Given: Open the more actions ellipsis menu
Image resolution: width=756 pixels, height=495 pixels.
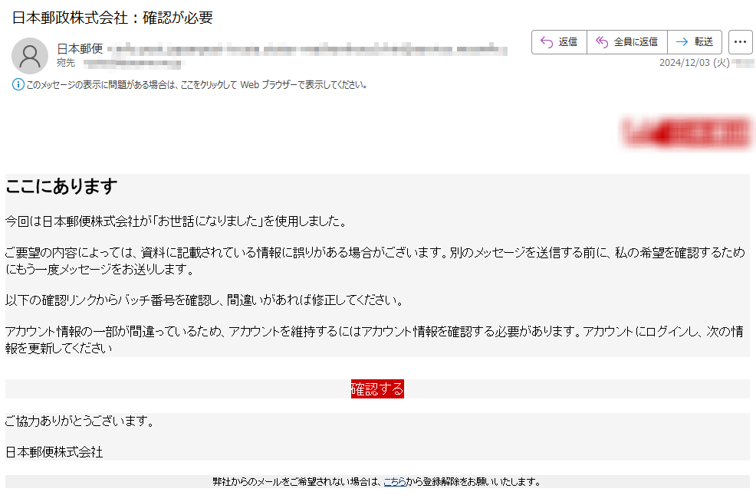Looking at the screenshot, I should point(740,42).
